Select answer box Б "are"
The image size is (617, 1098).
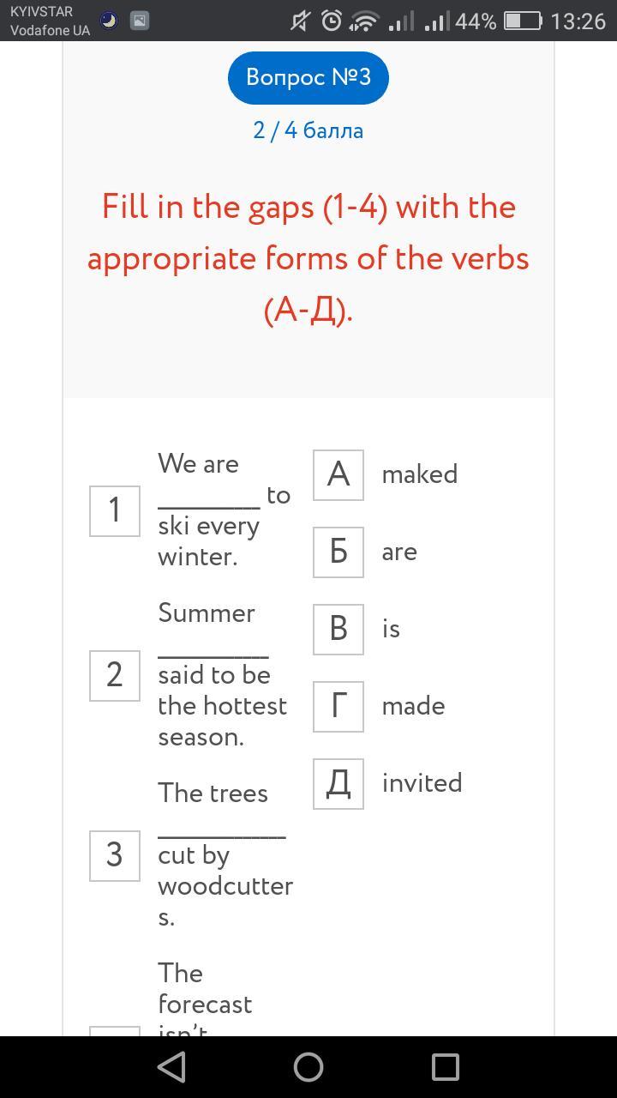tap(338, 552)
